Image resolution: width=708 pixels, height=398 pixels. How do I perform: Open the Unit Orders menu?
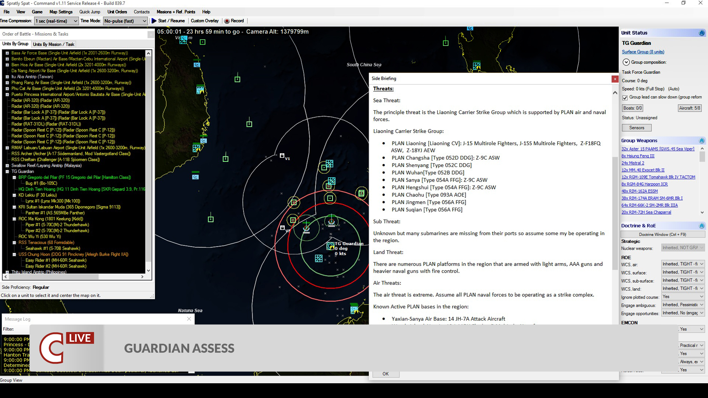(x=117, y=12)
